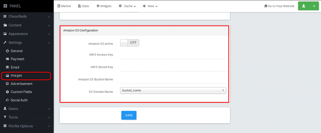
Task: Toggle the Amazon S3 active switch
Action: 129,43
